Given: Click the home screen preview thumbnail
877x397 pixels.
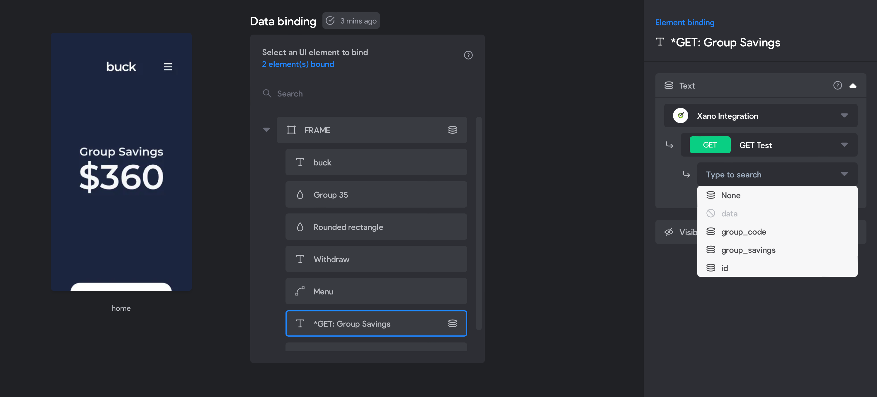Looking at the screenshot, I should [121, 162].
